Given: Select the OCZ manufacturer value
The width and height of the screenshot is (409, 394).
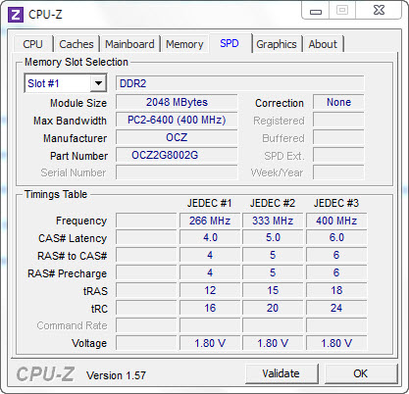Looking at the screenshot, I should 177,137.
